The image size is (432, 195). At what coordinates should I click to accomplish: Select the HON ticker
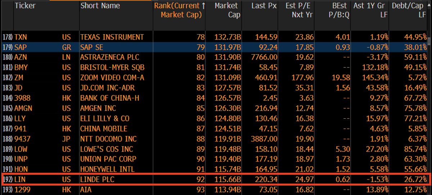21,169
